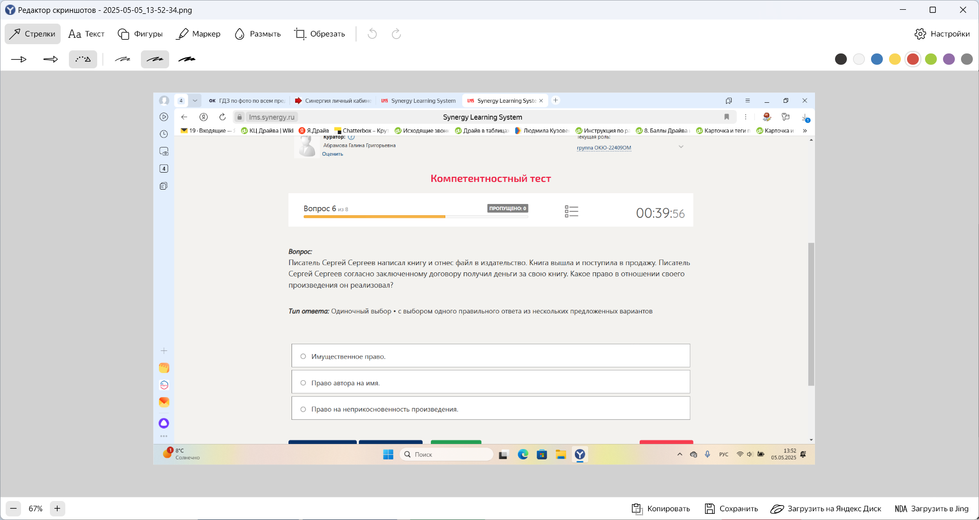979x520 pixels.
Task: Choose the tapered wide arrow style
Action: click(x=51, y=60)
